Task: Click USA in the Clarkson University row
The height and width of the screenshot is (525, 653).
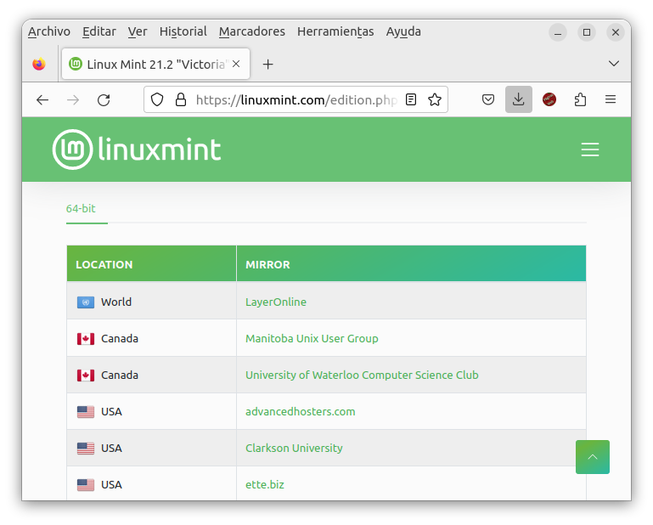Action: (x=111, y=448)
